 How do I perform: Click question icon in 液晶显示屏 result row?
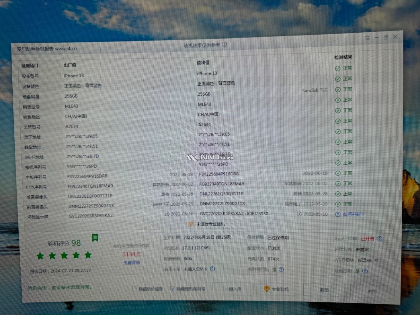(338, 214)
